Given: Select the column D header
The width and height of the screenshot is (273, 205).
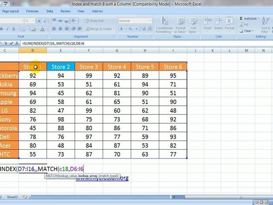Looking at the screenshot, I should (x=33, y=51).
